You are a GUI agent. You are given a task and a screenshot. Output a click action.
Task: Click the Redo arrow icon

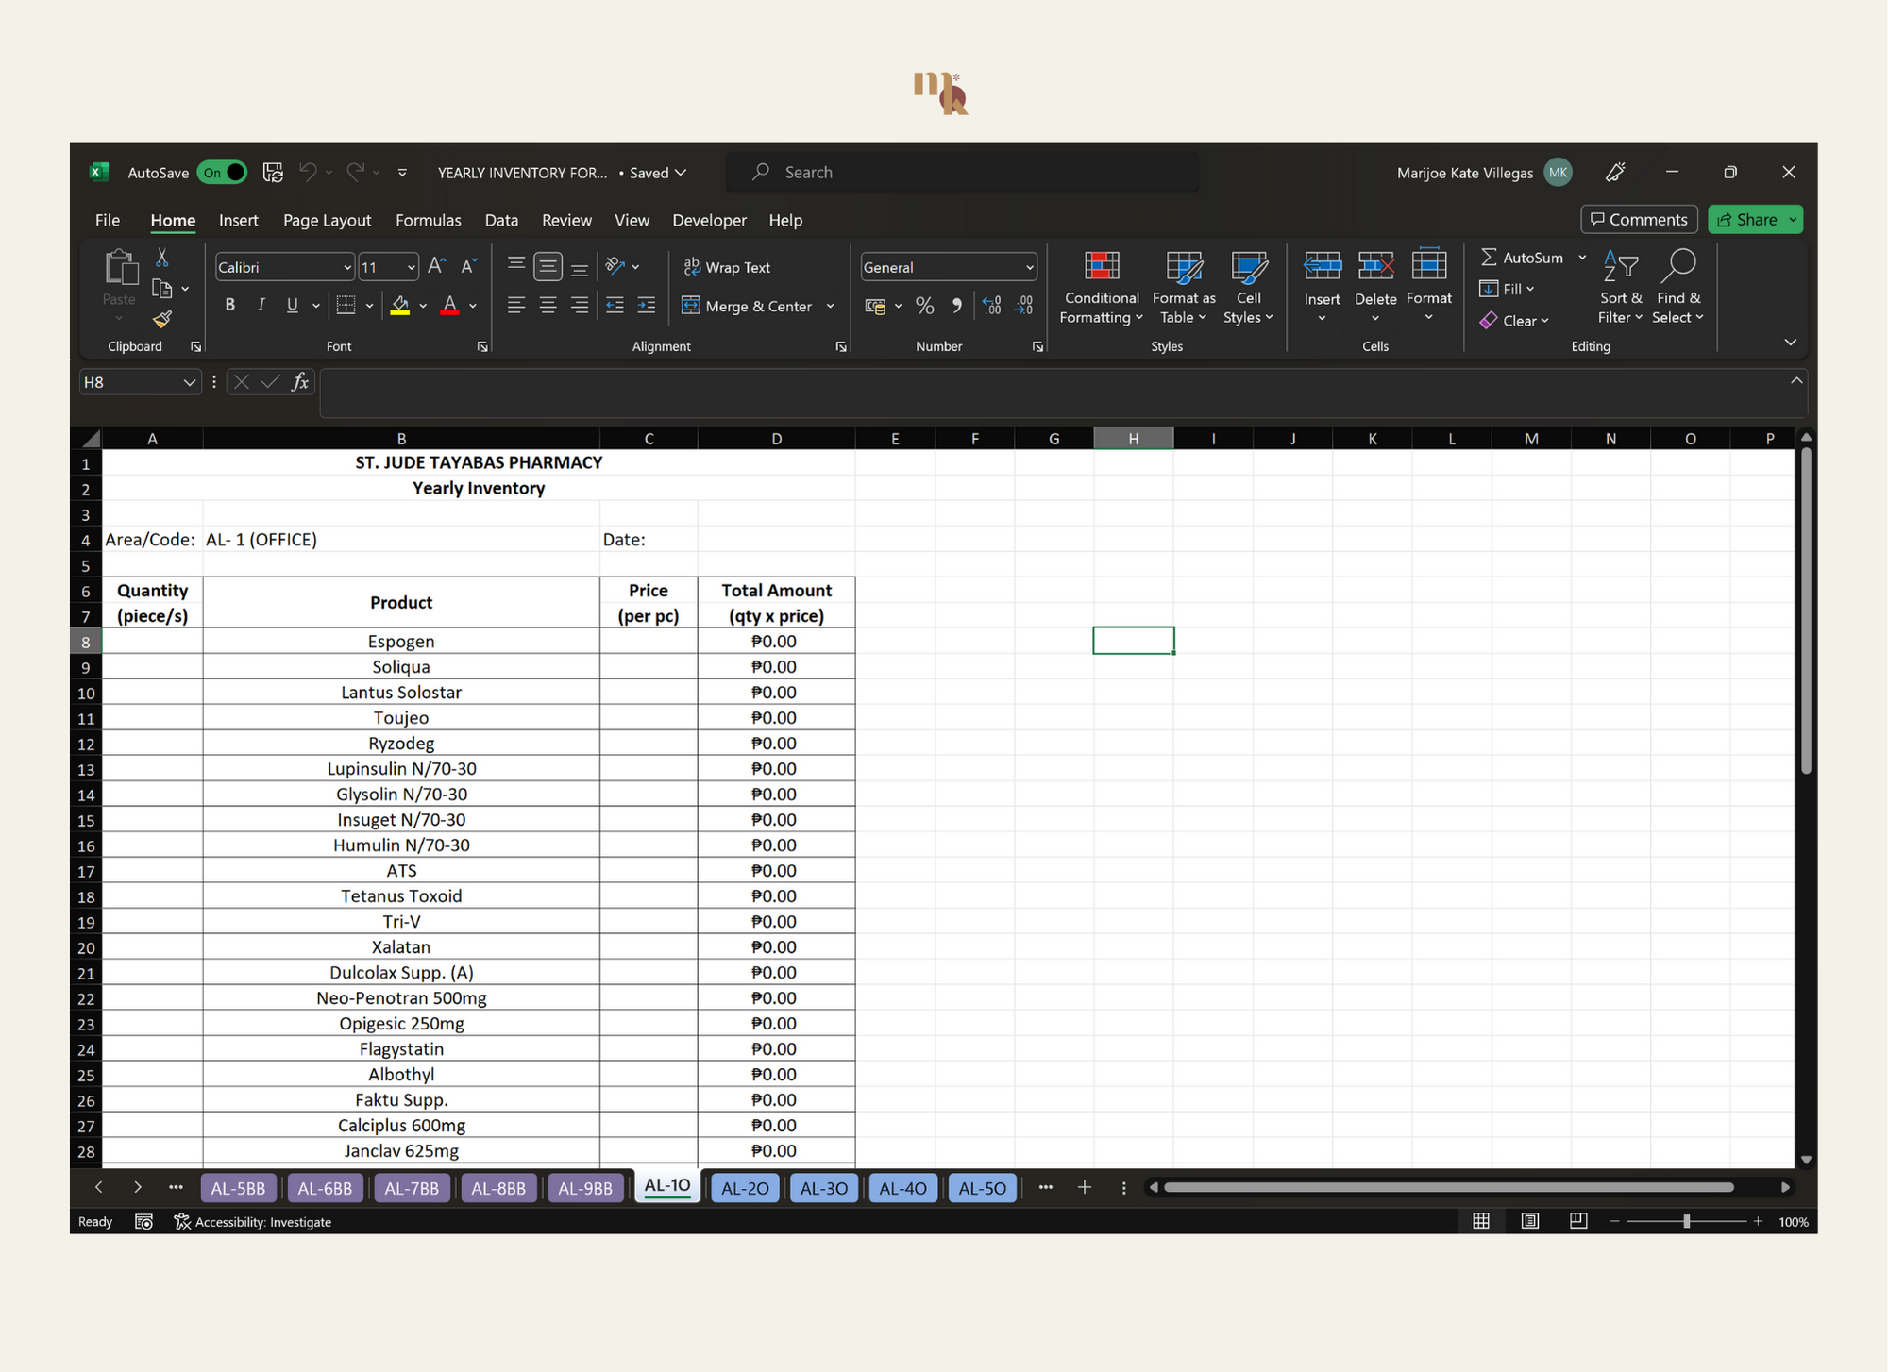coord(355,172)
